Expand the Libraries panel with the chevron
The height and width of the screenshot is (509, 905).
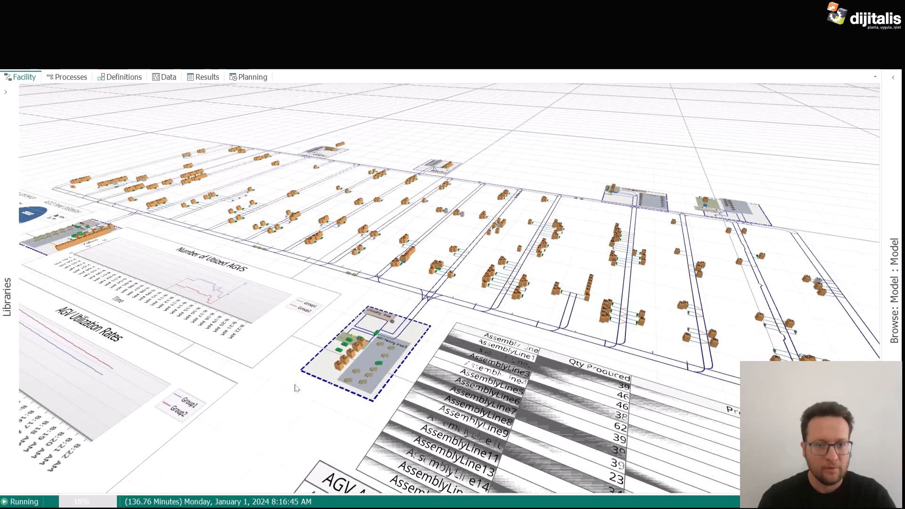(6, 92)
